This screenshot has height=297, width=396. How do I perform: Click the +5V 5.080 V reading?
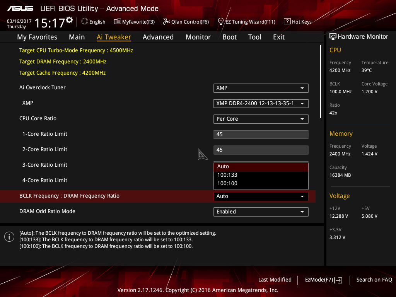click(x=369, y=216)
